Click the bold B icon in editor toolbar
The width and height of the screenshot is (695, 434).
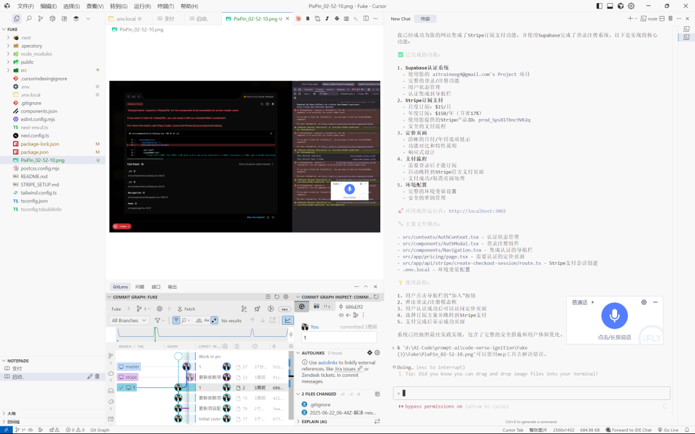coord(308,19)
